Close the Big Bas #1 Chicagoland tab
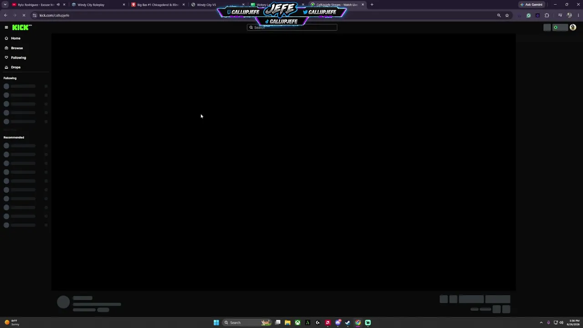Viewport: 583px width, 328px height. [x=184, y=5]
